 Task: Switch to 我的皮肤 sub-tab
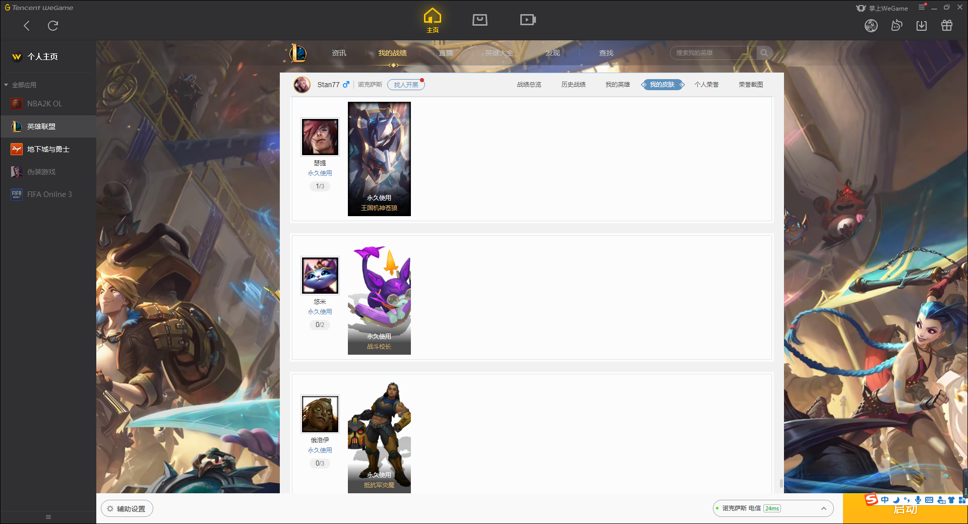(x=662, y=85)
